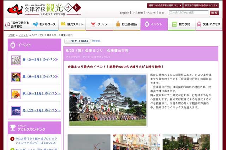Click PC・ケータイに送る button
The image size is (226, 150).
tap(77, 41)
